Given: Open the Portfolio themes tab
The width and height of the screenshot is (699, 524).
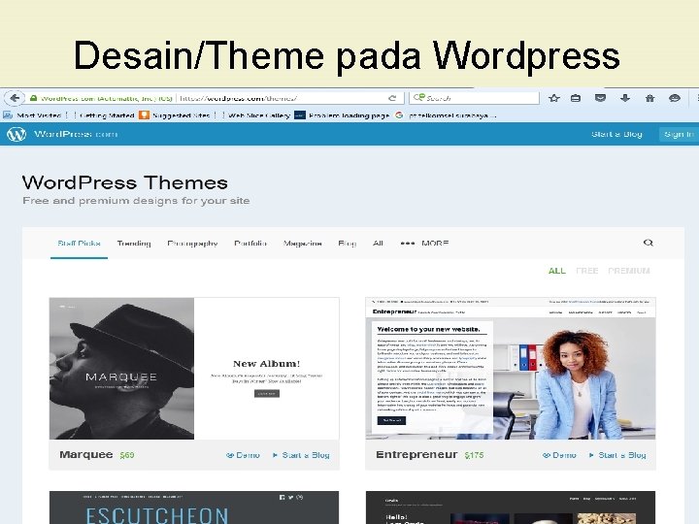Looking at the screenshot, I should click(250, 244).
